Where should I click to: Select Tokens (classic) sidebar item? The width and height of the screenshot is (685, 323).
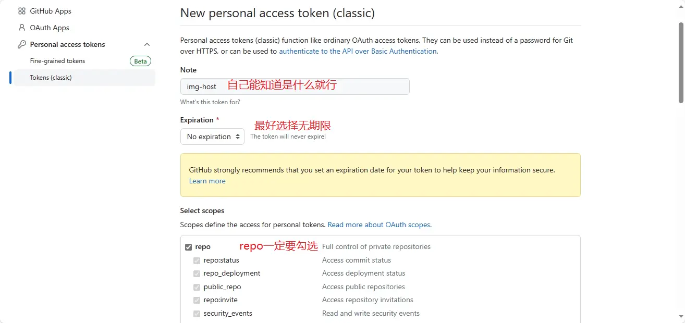point(51,78)
